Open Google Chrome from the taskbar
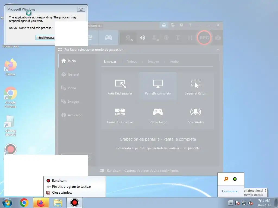The height and width of the screenshot is (208, 278). coord(24,203)
